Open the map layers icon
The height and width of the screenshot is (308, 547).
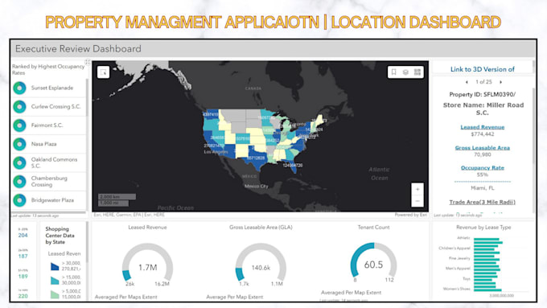(405, 72)
